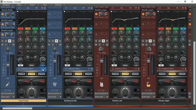Collapse the Backing Vocals Console Emulator module
Screen dimensions: 196x110
point(92,69)
